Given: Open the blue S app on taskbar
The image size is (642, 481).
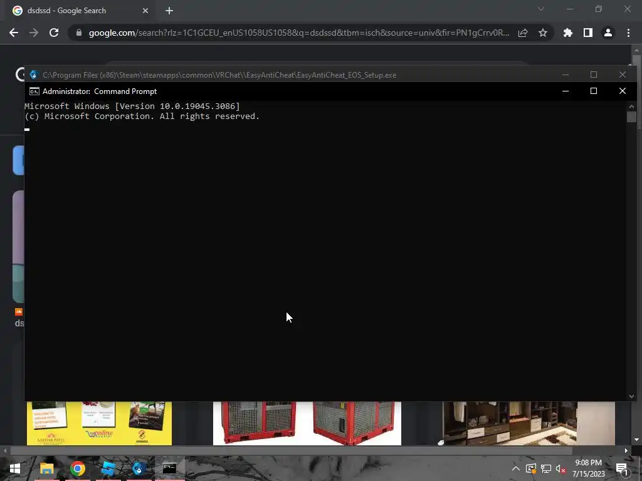Looking at the screenshot, I should 108,468.
